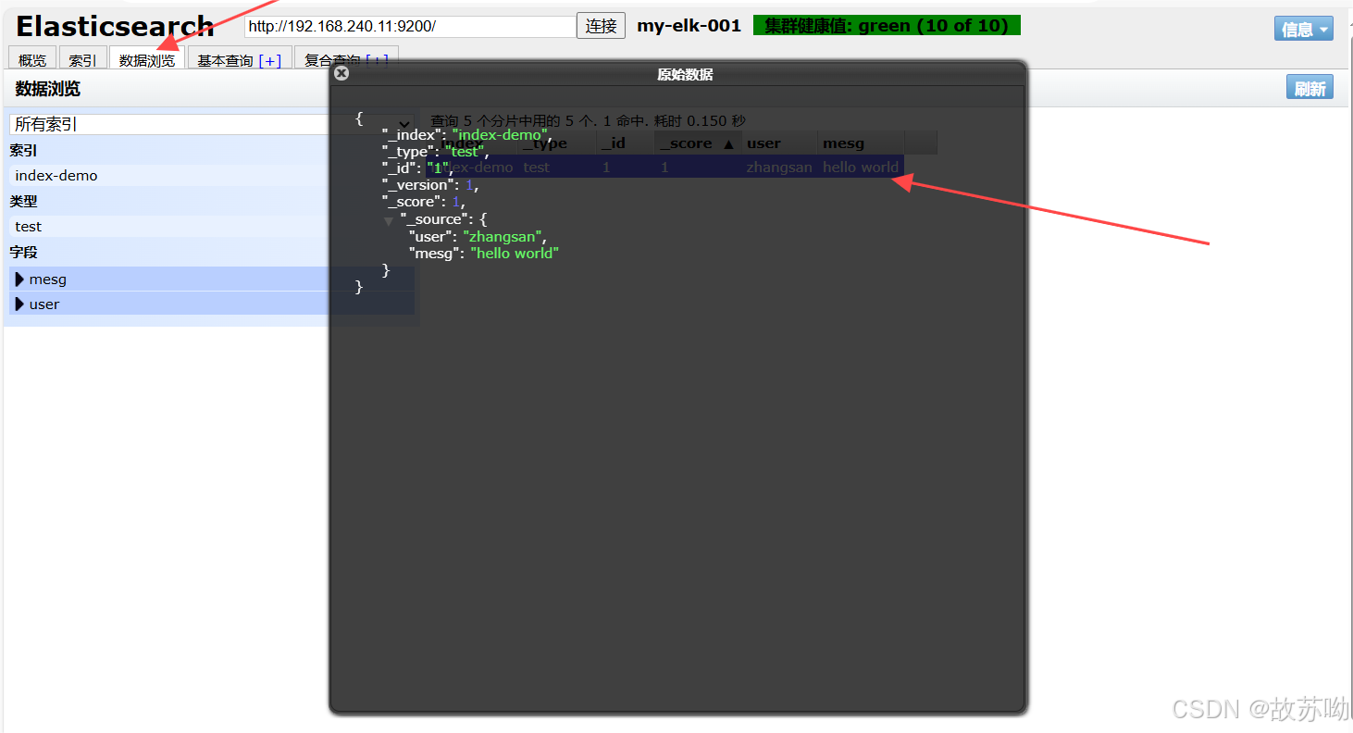Expand the user field filter

pyautogui.click(x=20, y=304)
